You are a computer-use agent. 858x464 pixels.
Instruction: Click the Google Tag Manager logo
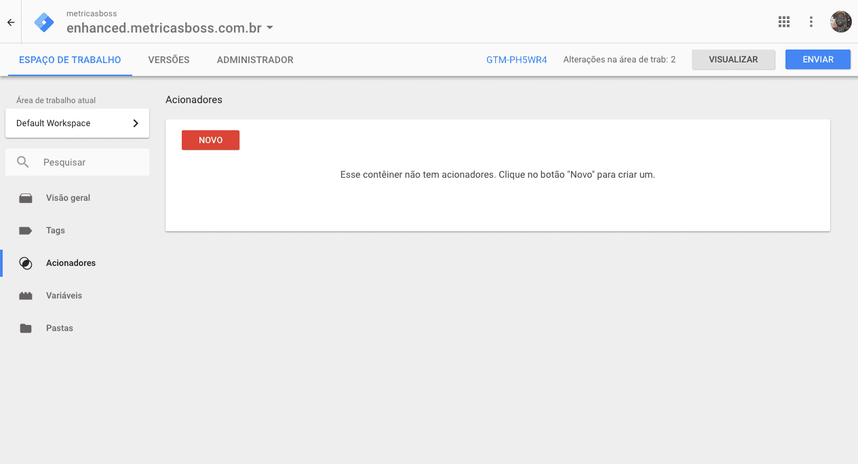(43, 22)
